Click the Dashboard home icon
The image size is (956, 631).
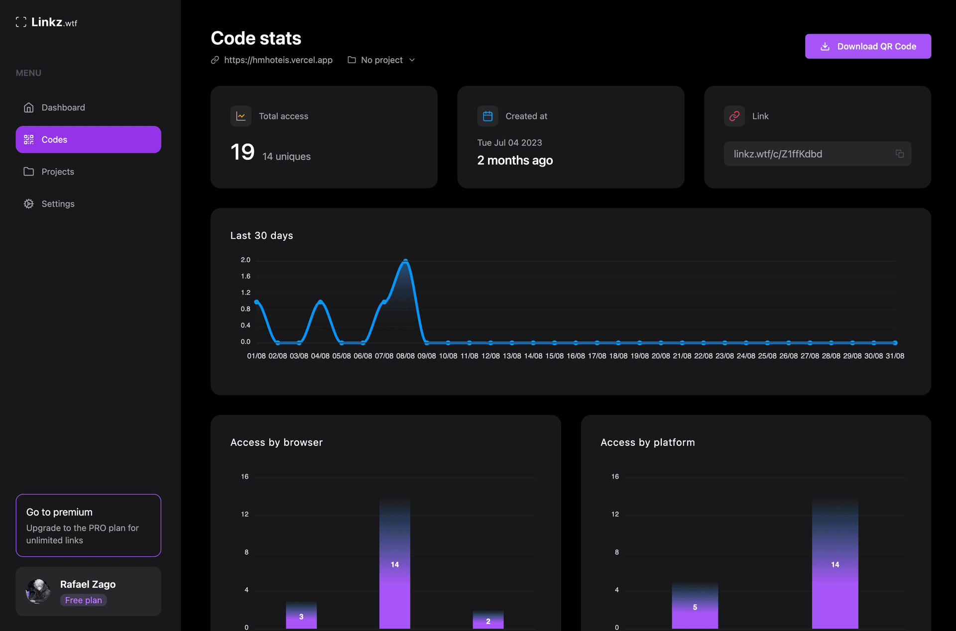[29, 107]
